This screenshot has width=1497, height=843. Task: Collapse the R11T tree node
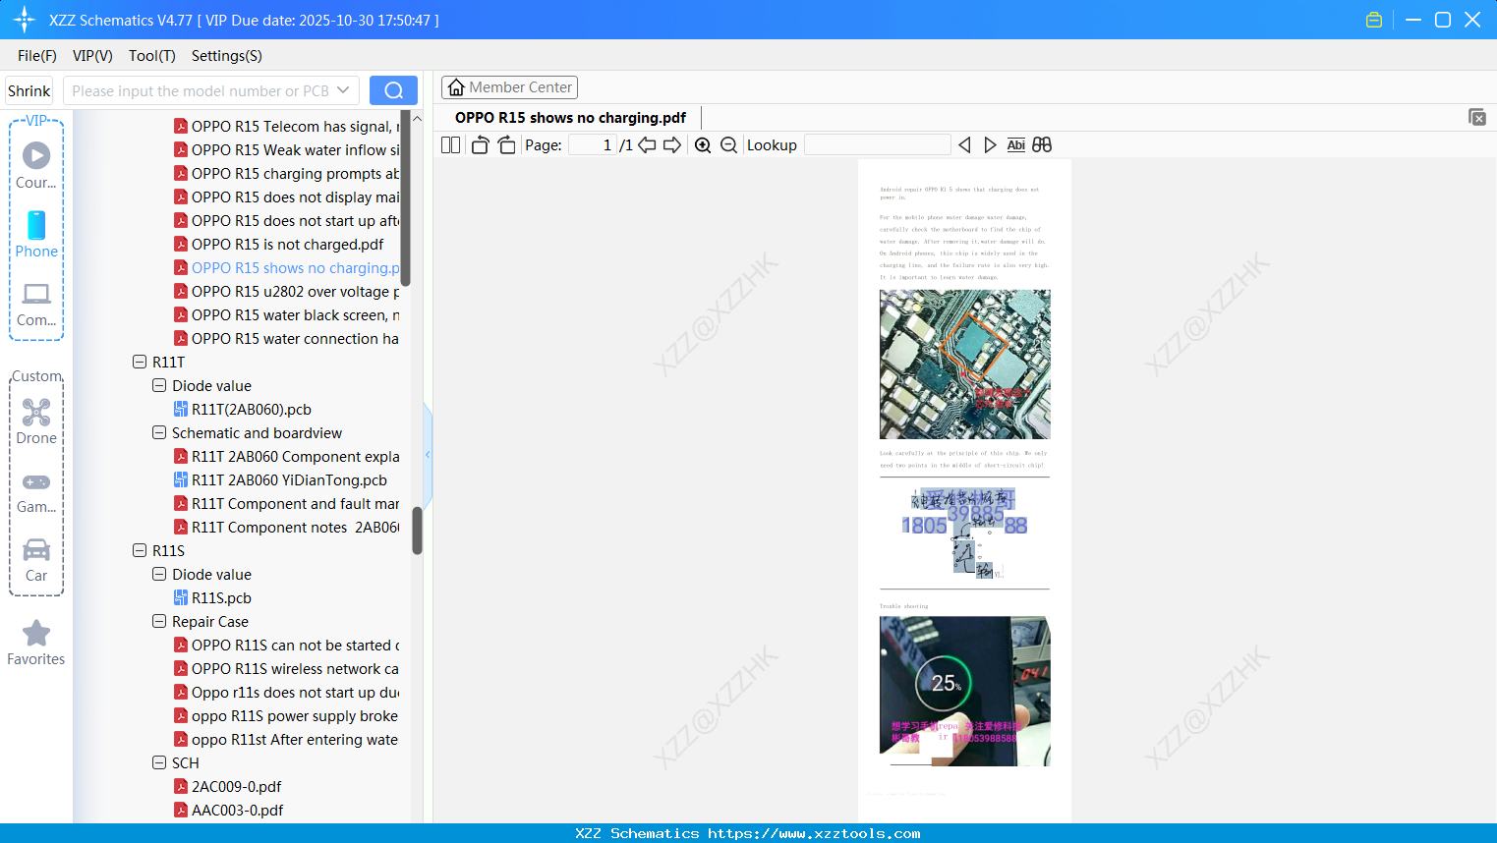[x=140, y=362]
